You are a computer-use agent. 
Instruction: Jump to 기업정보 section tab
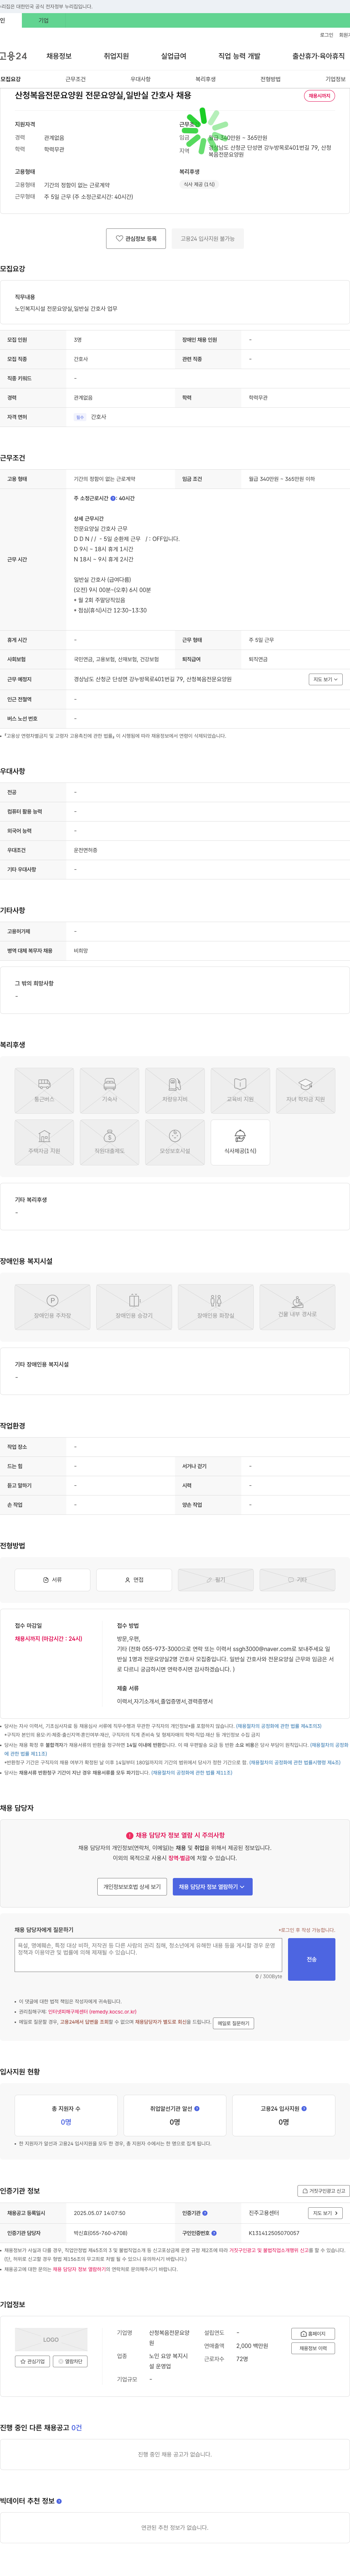click(x=335, y=79)
